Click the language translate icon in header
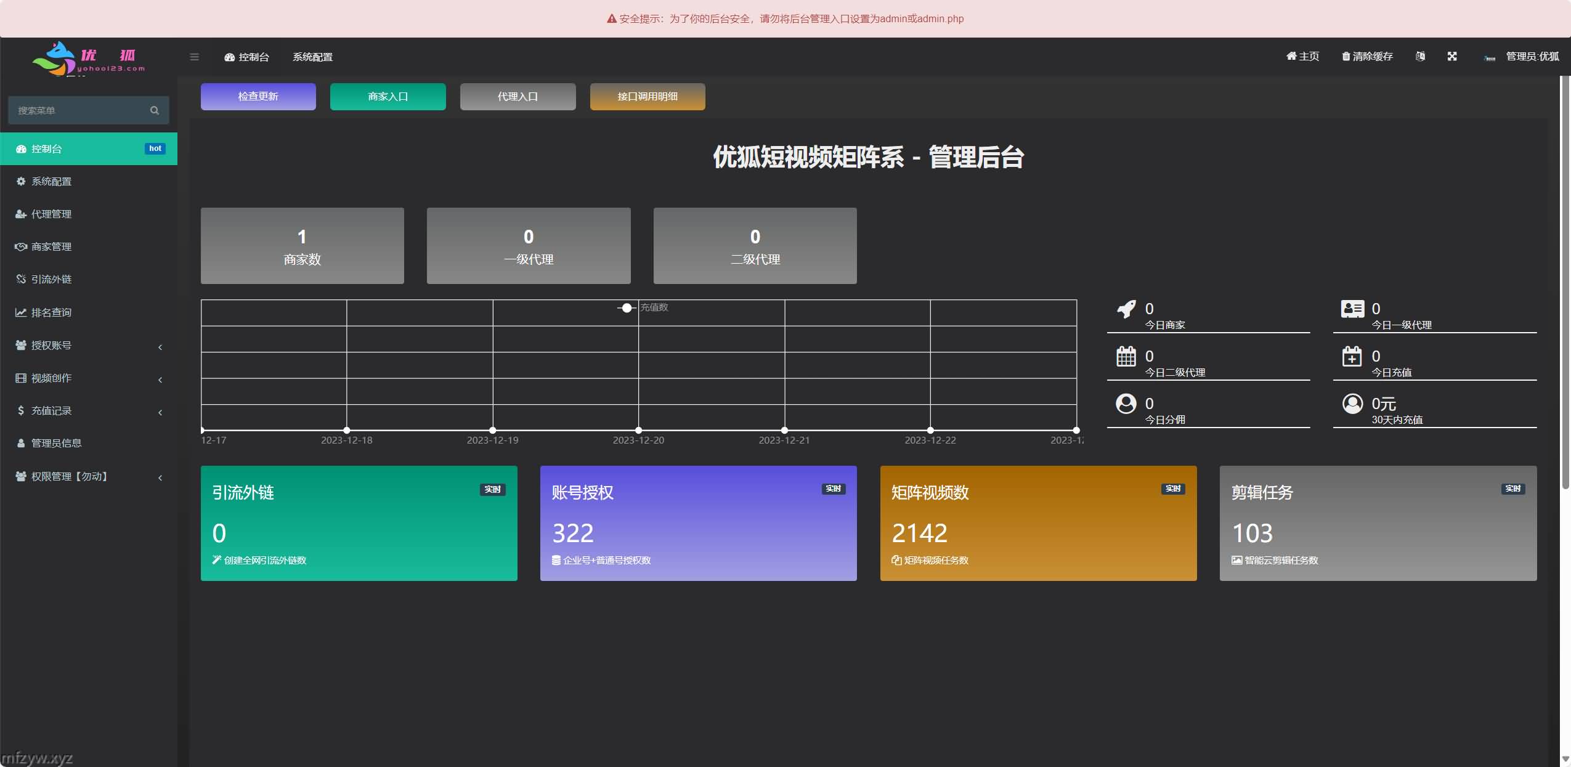This screenshot has height=767, width=1571. point(1420,56)
